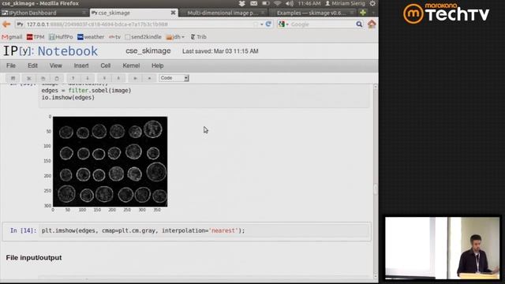Screen dimensions: 505x284
Task: Click the sobel edges coins output image
Action: tap(110, 162)
